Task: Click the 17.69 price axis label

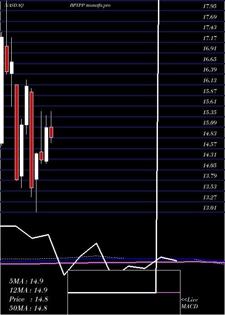Action: click(x=210, y=17)
